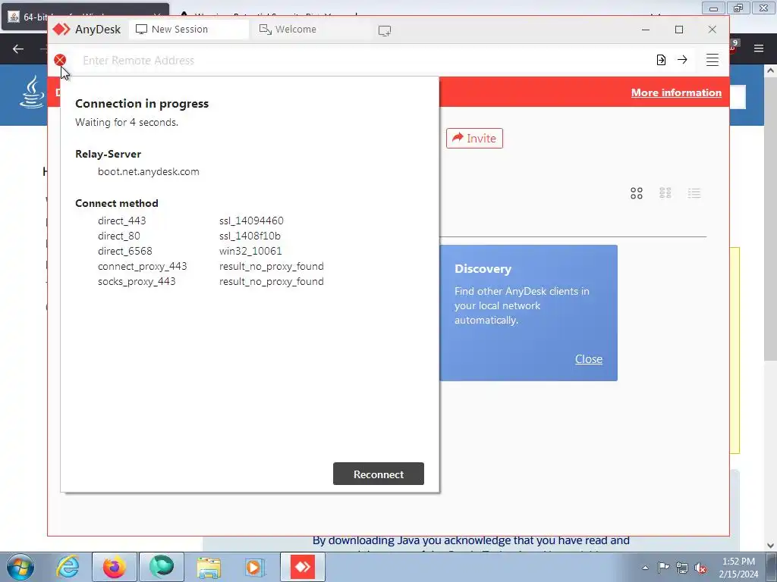Screen dimensions: 777x582
Task: Click the AnyDesk taskbar icon
Action: click(303, 567)
